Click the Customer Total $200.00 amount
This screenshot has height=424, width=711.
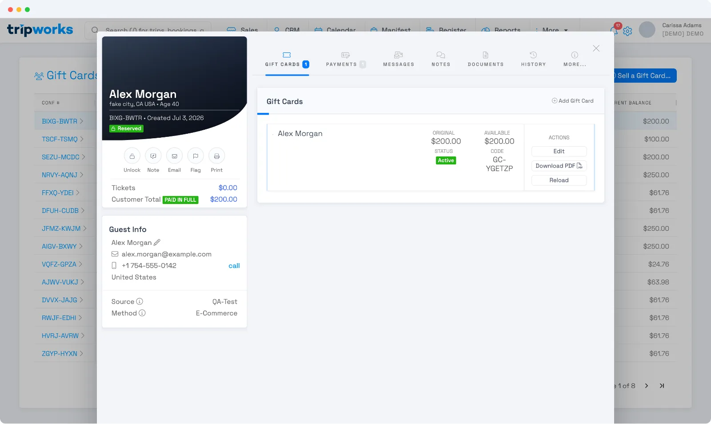point(224,200)
